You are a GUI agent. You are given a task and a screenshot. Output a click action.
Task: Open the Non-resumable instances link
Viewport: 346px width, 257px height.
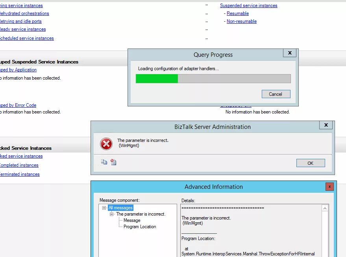[x=242, y=21]
